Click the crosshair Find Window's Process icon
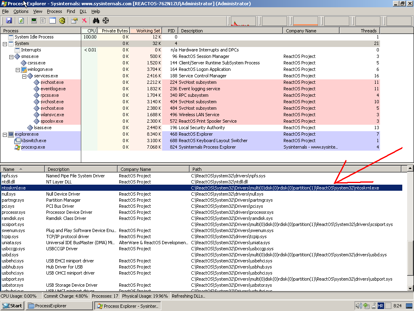The width and height of the screenshot is (414, 311). pos(106,21)
